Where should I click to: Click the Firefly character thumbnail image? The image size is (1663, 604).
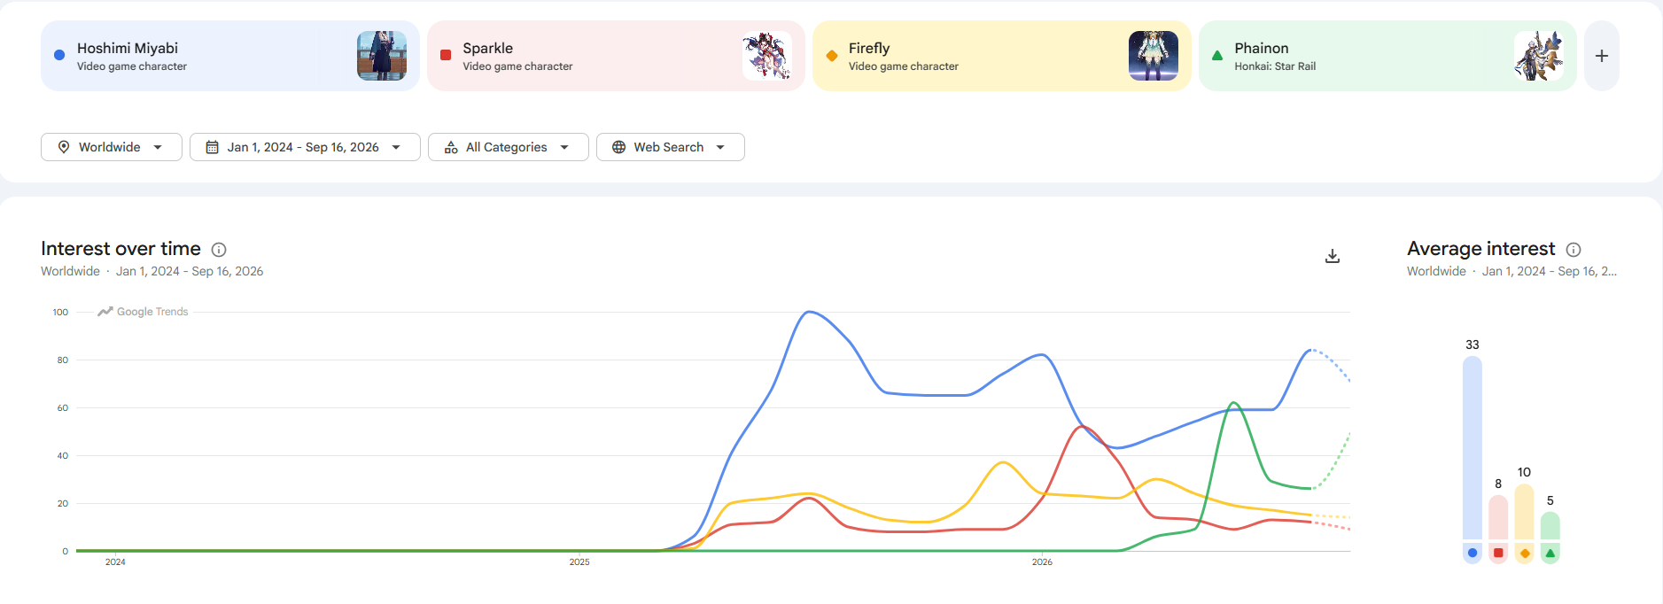[1153, 56]
